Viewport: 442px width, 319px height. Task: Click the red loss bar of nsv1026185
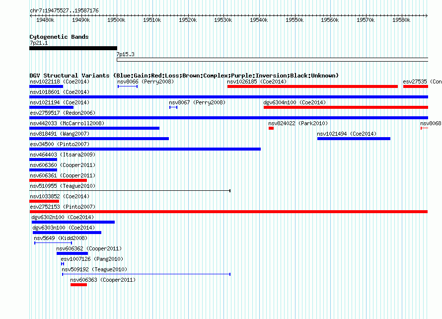[x=312, y=86]
